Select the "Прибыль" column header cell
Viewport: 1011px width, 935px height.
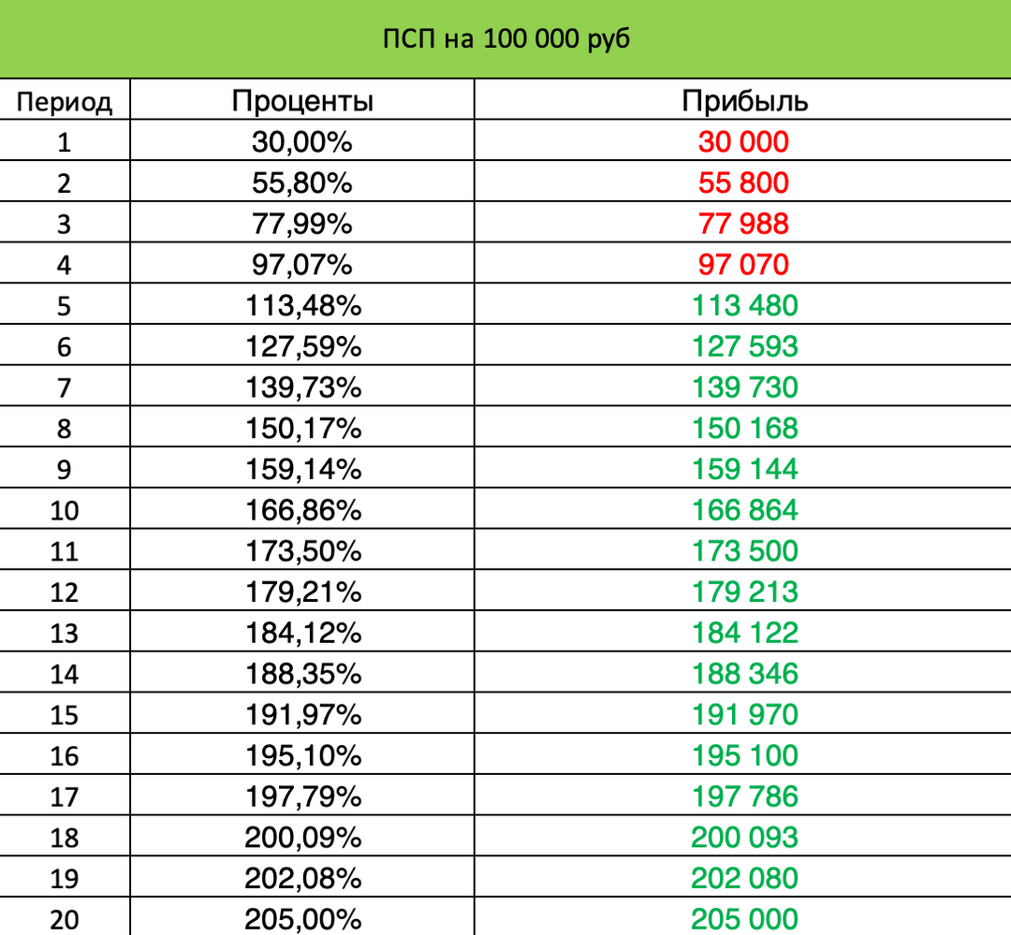[x=744, y=101]
